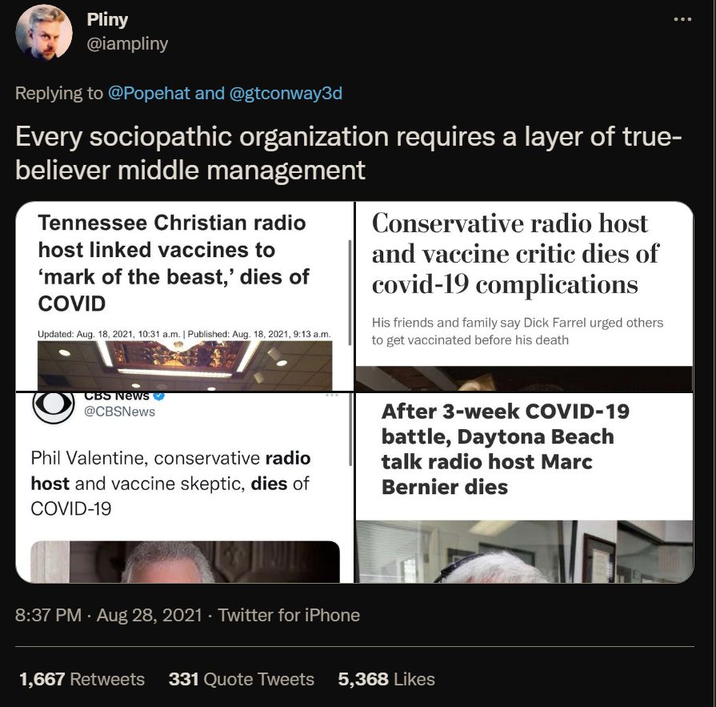Click the 8:37 PM Aug 28, 2021 timestamp

109,615
